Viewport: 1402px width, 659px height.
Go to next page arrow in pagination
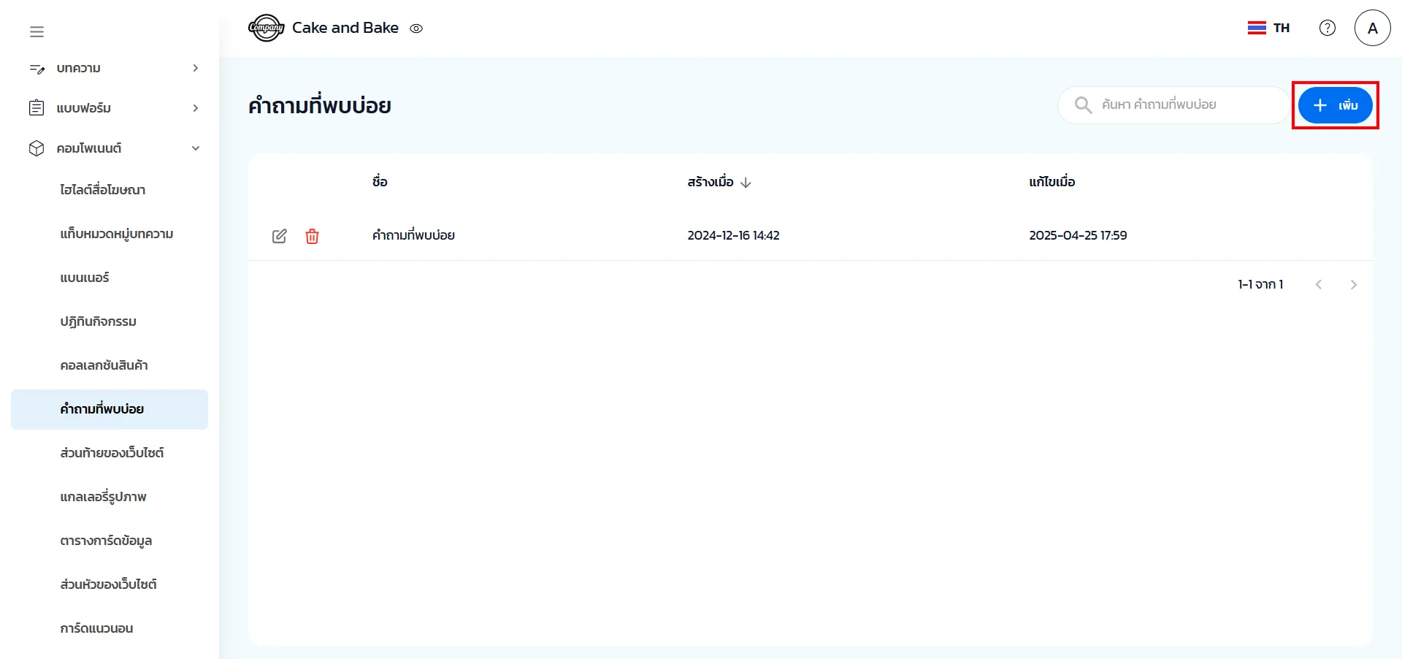(x=1353, y=285)
